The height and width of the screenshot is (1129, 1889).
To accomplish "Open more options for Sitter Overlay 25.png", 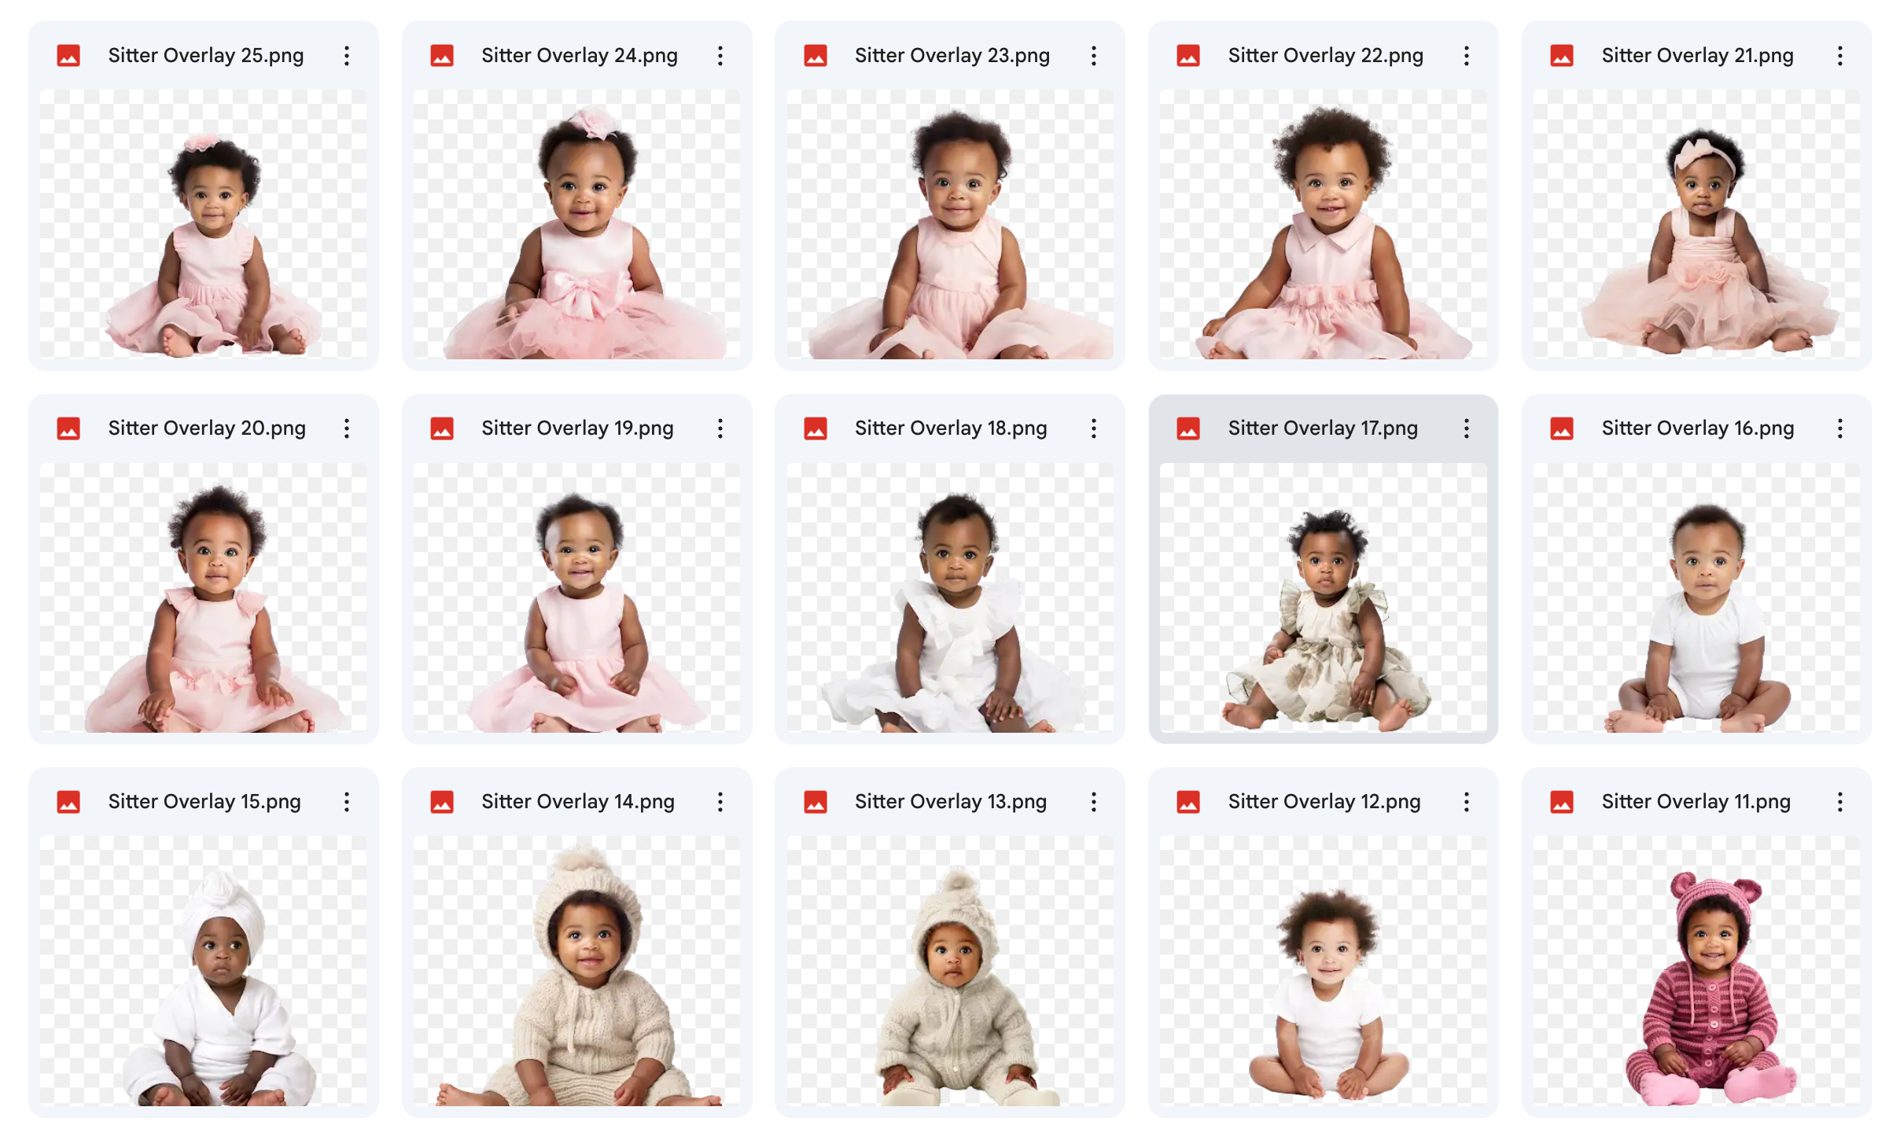I will tap(346, 56).
